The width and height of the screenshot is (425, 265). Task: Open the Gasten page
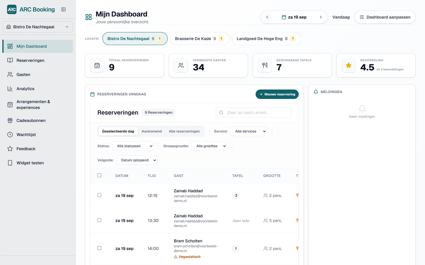(37, 74)
